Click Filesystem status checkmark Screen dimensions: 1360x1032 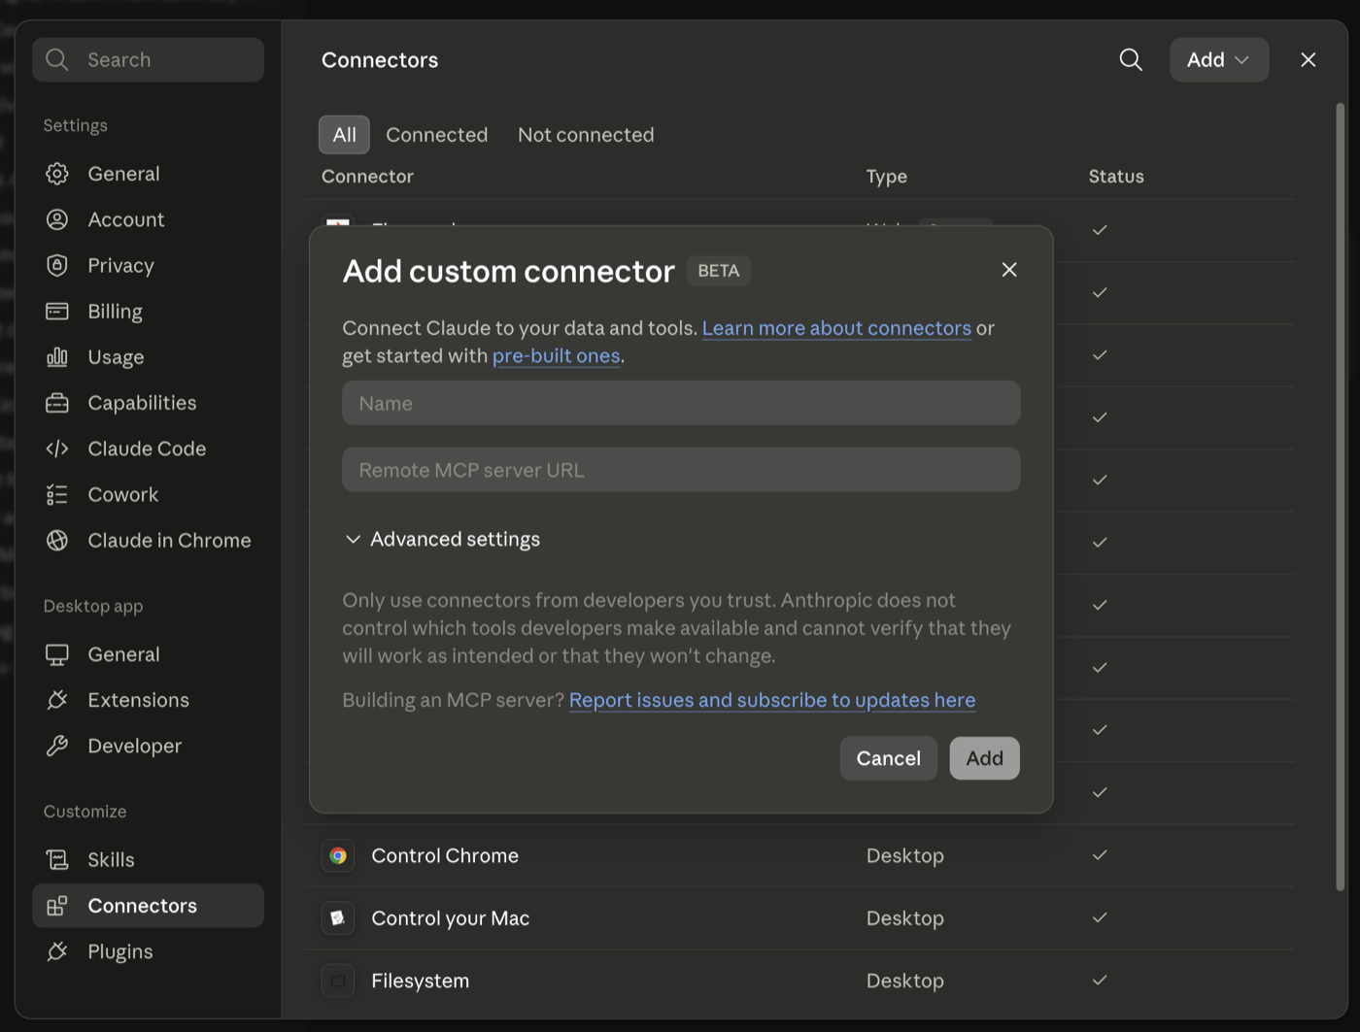point(1100,981)
